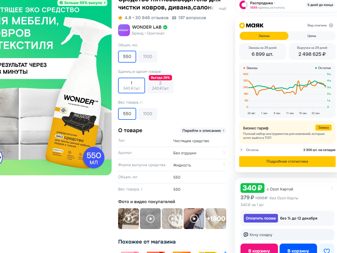Open Перейти к описанию link

click(x=203, y=131)
